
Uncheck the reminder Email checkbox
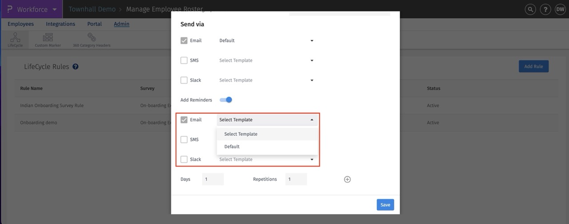[184, 120]
